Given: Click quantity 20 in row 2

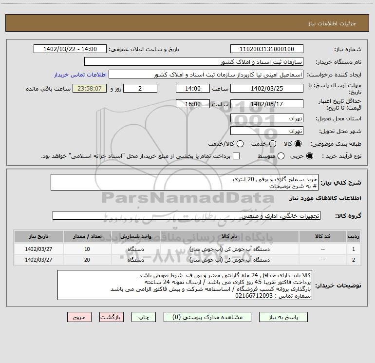Looking at the screenshot, I should click(87, 260).
